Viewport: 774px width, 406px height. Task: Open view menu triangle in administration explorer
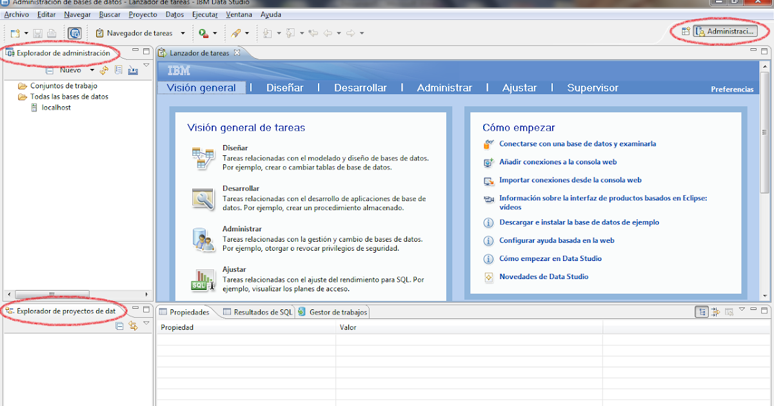pos(146,65)
